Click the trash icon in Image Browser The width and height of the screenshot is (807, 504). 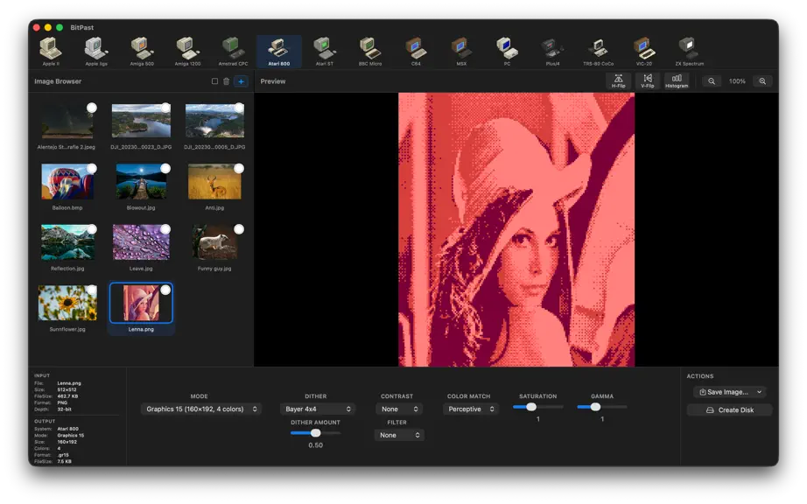point(227,81)
